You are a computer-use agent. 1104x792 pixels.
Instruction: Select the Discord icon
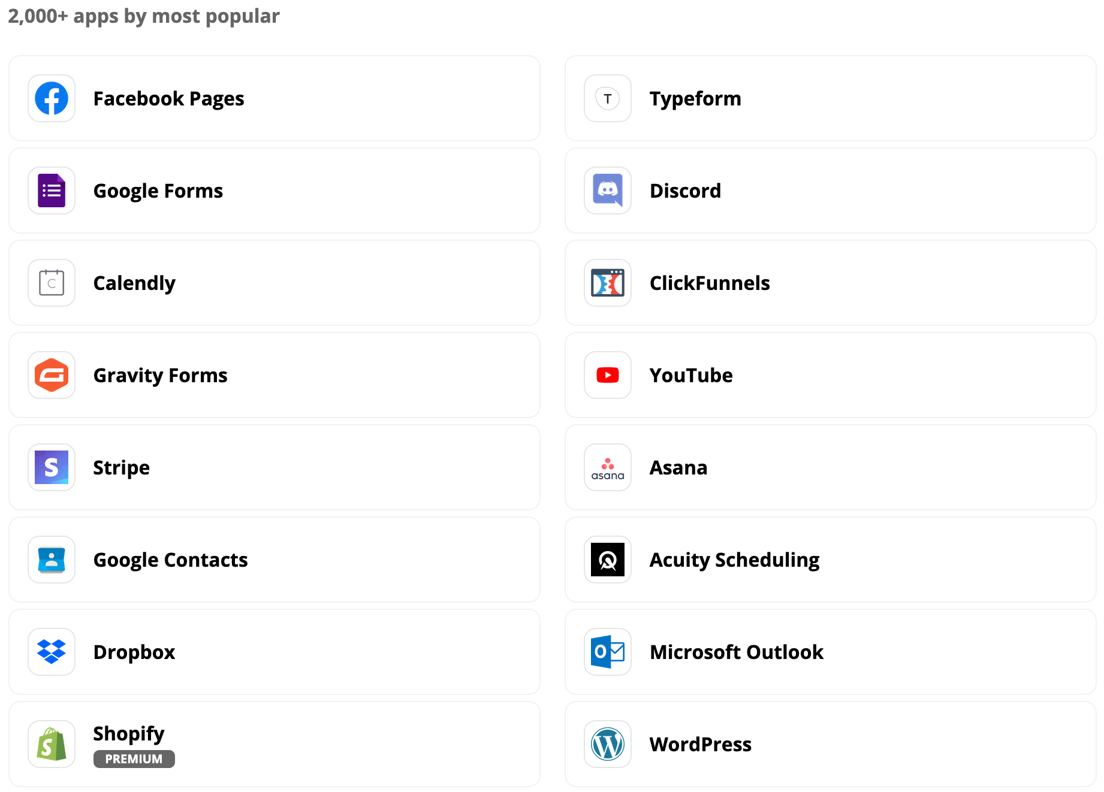click(607, 191)
